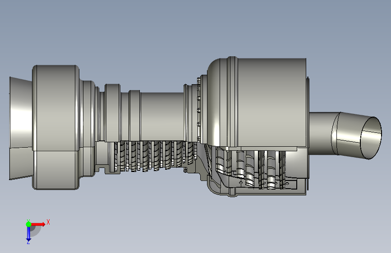Click the green Y axis dot on triad

coord(28,224)
